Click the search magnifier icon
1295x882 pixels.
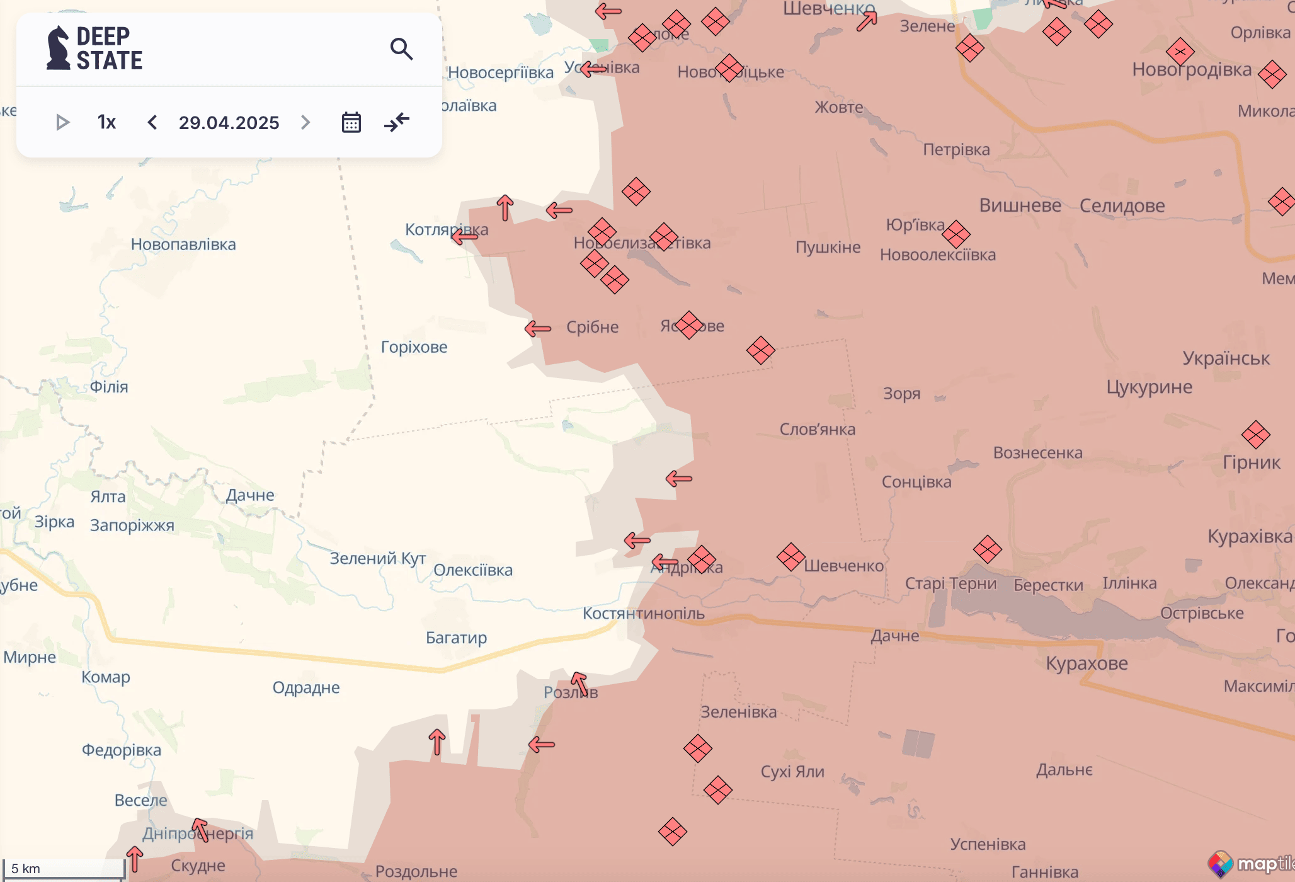(401, 49)
